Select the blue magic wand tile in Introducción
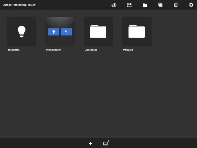 (x=66, y=32)
